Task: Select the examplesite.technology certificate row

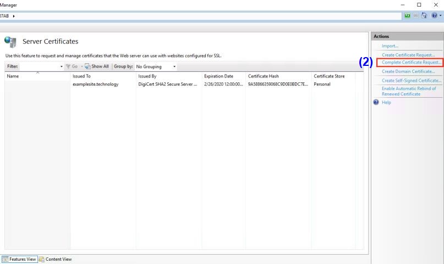Action: pos(184,84)
